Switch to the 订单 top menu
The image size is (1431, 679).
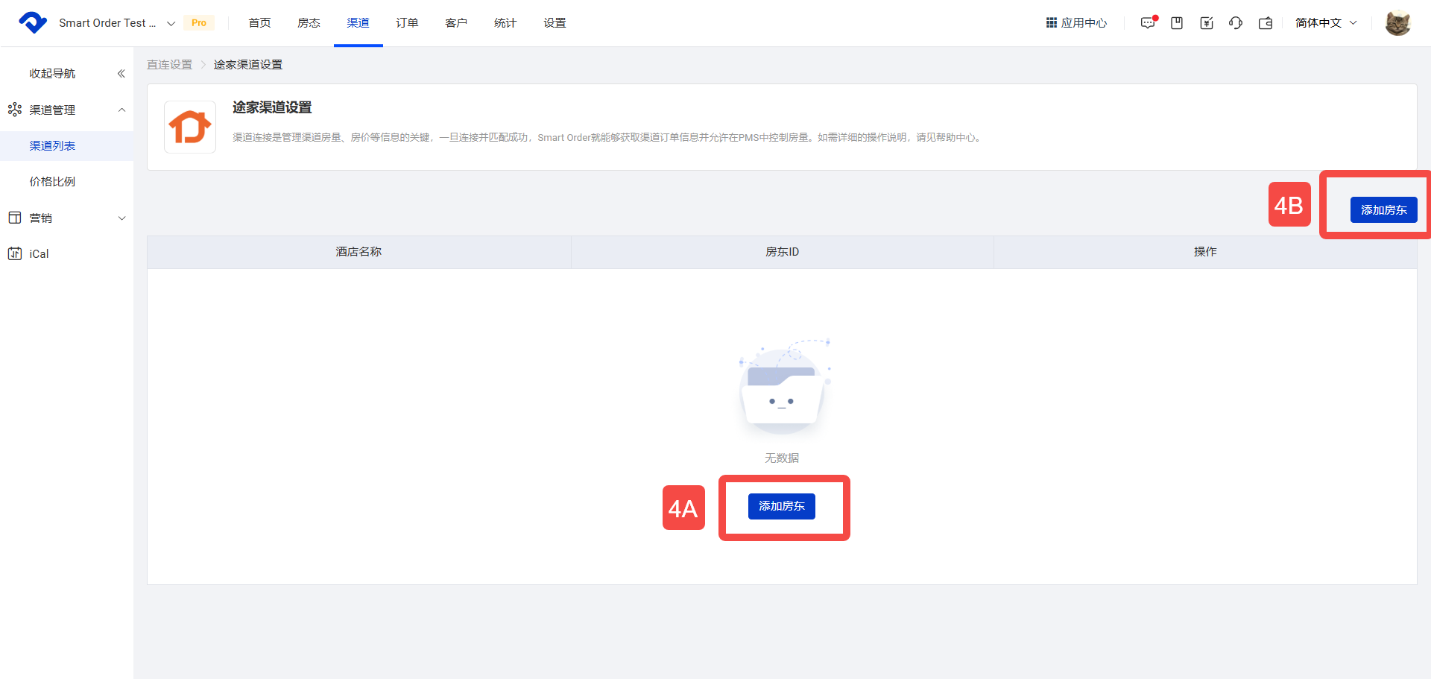coord(407,23)
